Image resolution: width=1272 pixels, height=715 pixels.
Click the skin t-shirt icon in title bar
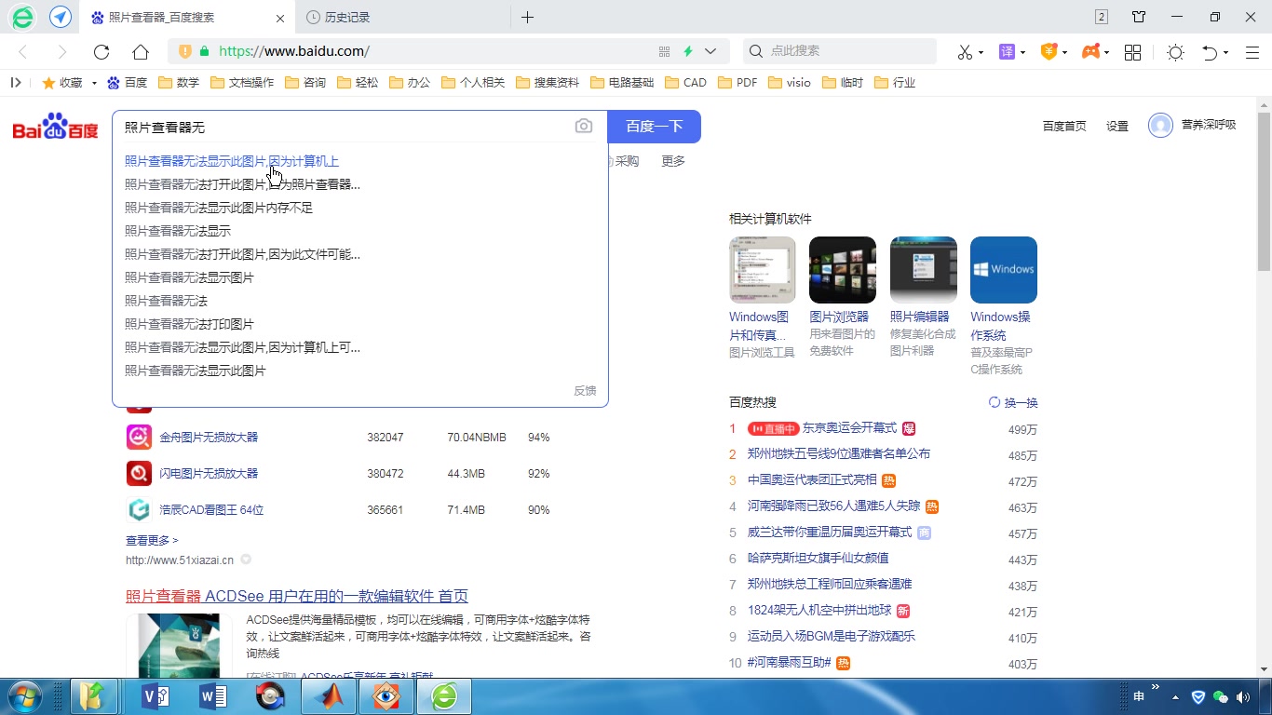(1139, 17)
